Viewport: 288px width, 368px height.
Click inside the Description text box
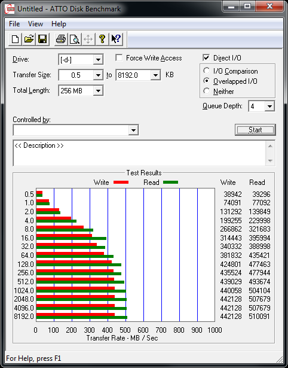click(x=140, y=153)
